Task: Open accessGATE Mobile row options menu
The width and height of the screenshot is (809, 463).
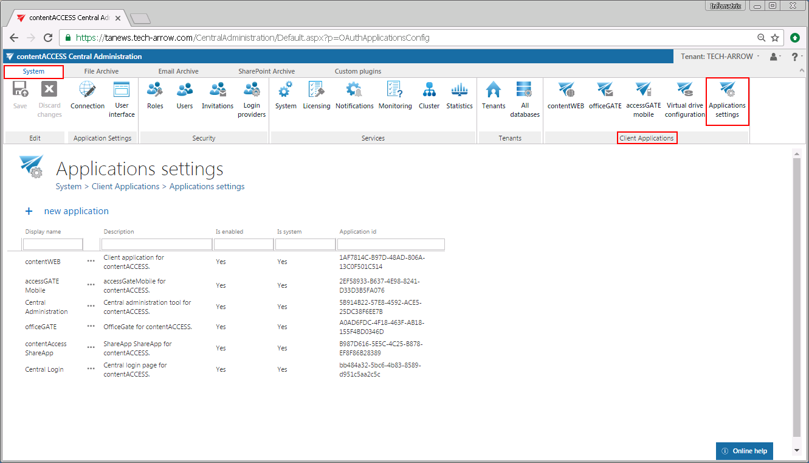Action: (x=91, y=284)
